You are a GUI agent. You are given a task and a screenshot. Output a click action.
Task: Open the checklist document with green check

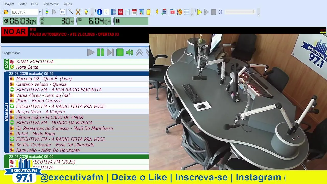pos(164,12)
